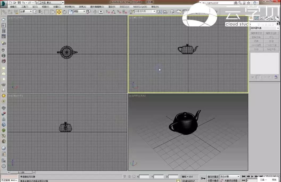Select the Select and Link tool
The height and width of the screenshot is (182, 281).
pyautogui.click(x=4, y=12)
